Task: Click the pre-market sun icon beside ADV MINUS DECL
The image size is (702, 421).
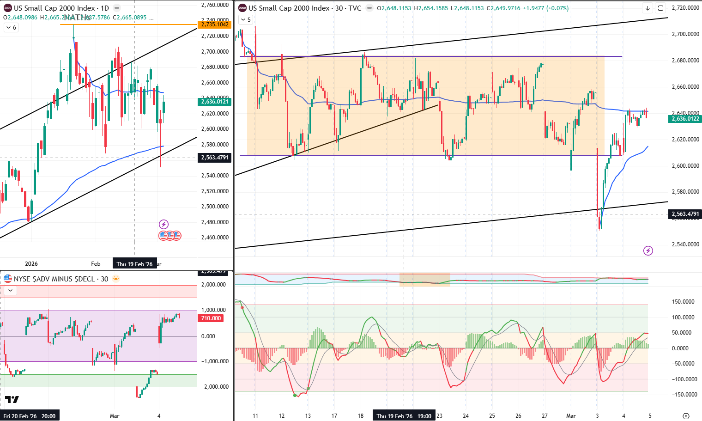Action: pyautogui.click(x=115, y=279)
